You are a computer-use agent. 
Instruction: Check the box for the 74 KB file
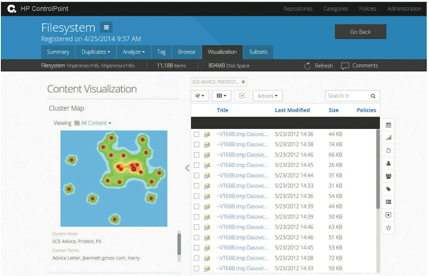click(x=196, y=144)
